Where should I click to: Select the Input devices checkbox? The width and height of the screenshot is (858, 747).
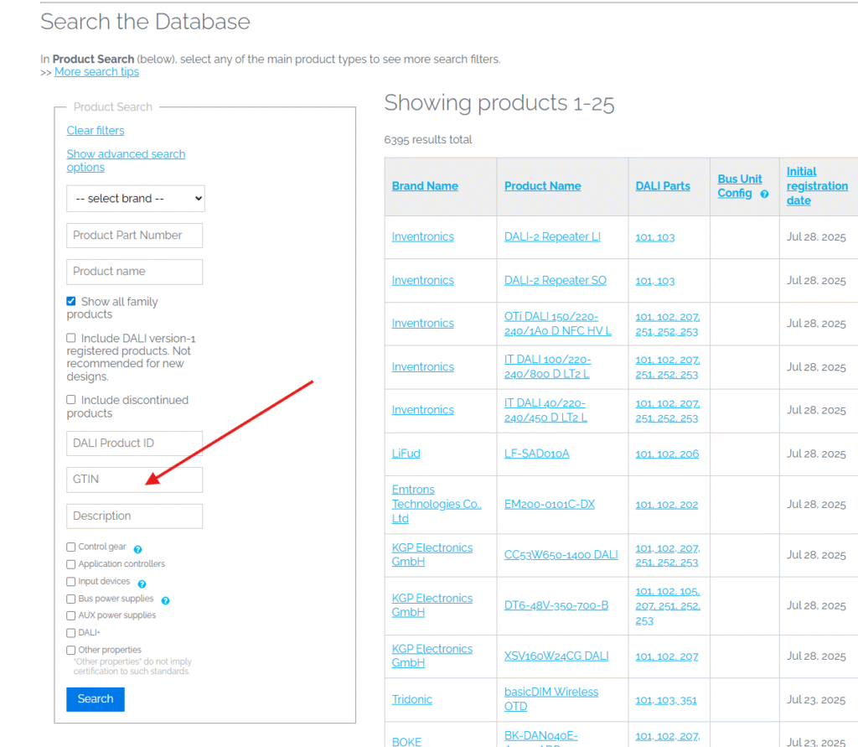tap(70, 582)
